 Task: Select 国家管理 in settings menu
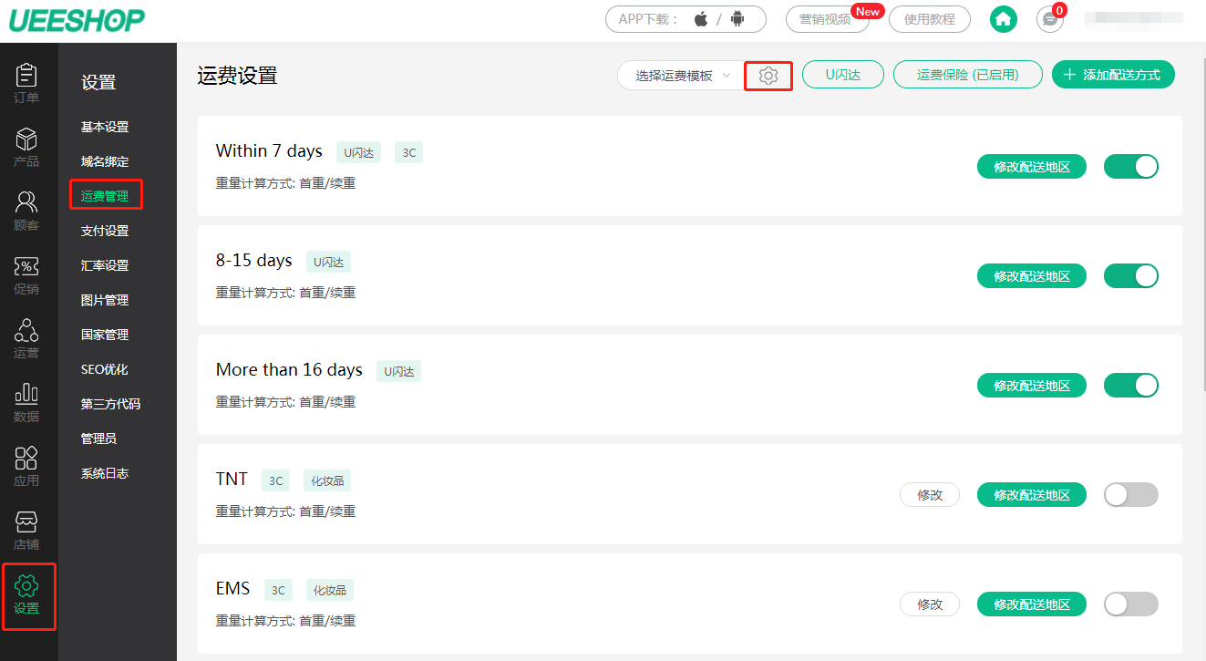point(105,335)
